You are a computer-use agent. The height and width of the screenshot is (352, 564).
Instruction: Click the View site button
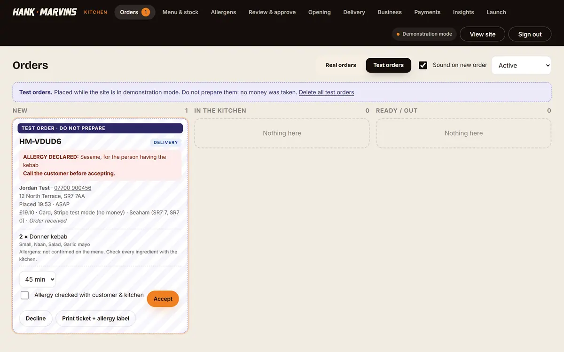pyautogui.click(x=483, y=34)
